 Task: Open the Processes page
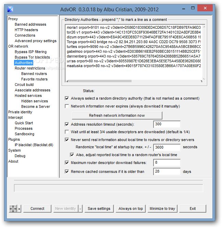point(24,128)
